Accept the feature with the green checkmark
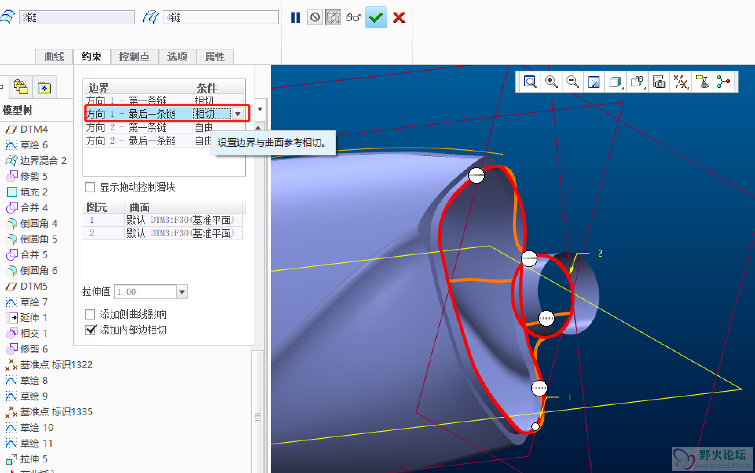The image size is (755, 473). coord(376,17)
